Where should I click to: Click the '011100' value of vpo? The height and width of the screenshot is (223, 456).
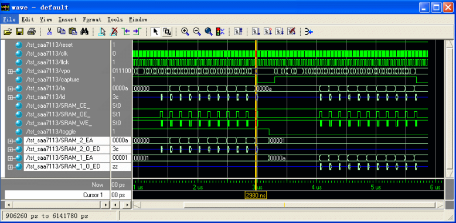[x=121, y=71]
